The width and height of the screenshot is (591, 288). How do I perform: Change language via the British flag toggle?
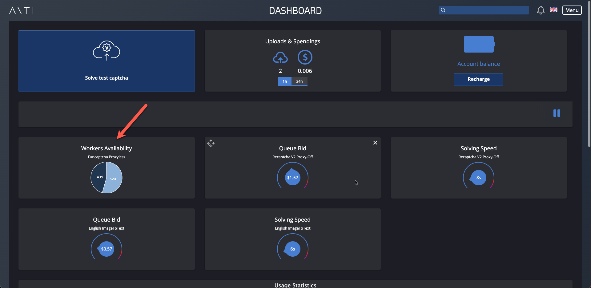553,10
